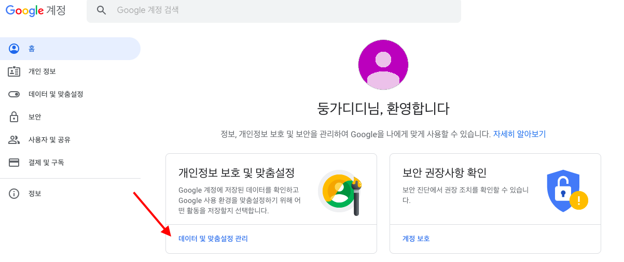Click the 둥가디디님, 환영합니다 welcome text
Viewport: 624px width, 262px height.
pos(383,109)
